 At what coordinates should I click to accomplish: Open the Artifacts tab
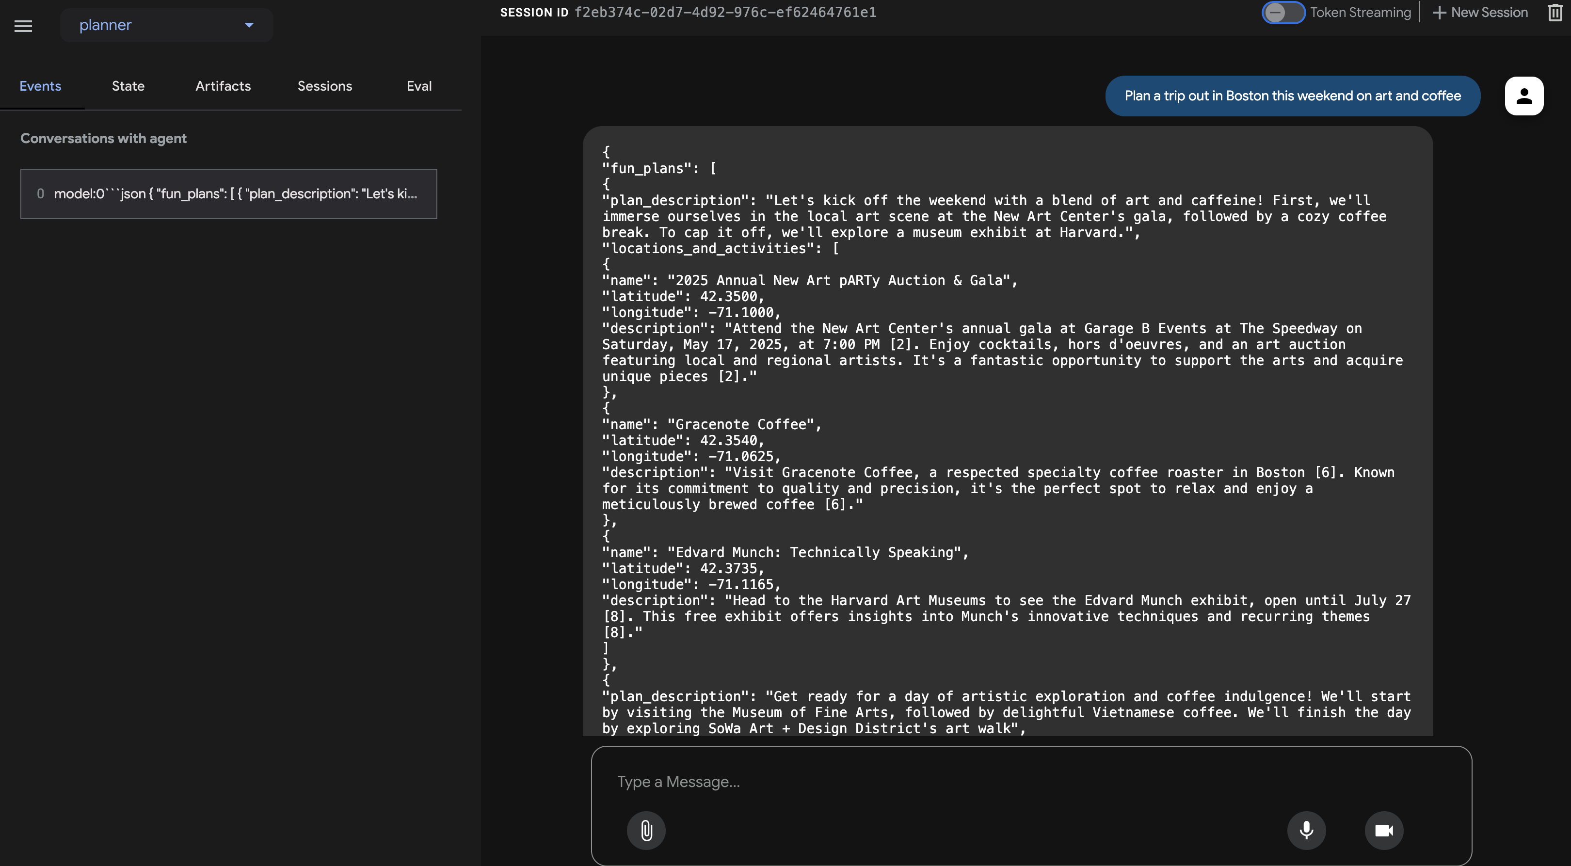click(x=223, y=86)
